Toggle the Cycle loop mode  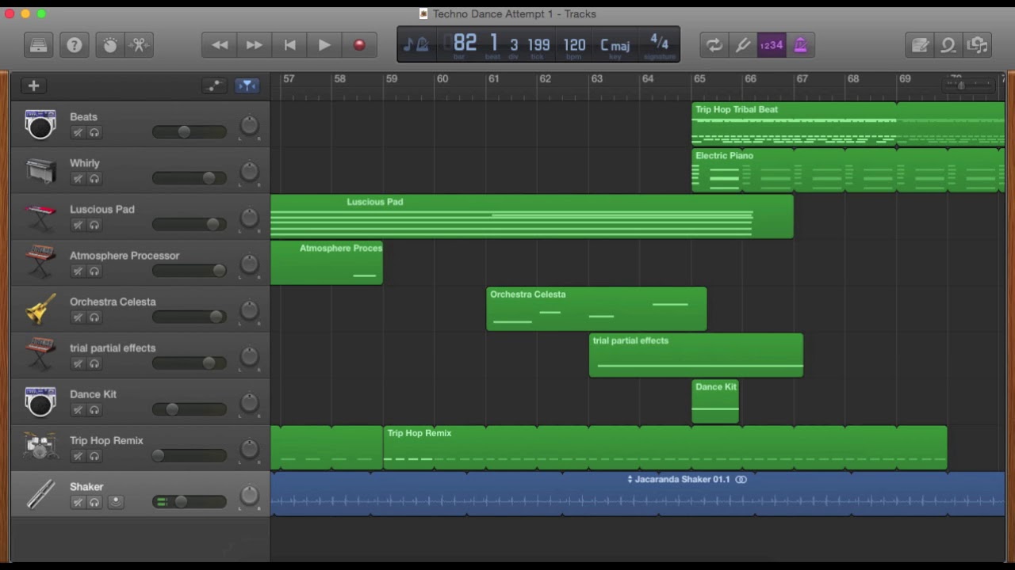click(x=714, y=45)
